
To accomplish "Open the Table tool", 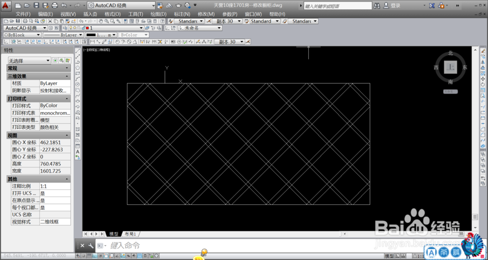I will [x=78, y=146].
